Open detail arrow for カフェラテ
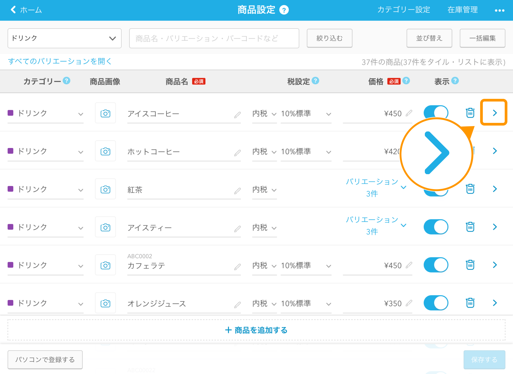The image size is (513, 374). (495, 265)
